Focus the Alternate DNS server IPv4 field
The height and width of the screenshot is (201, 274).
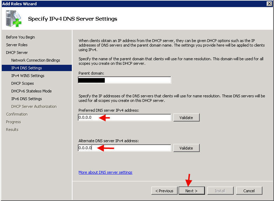(124, 148)
